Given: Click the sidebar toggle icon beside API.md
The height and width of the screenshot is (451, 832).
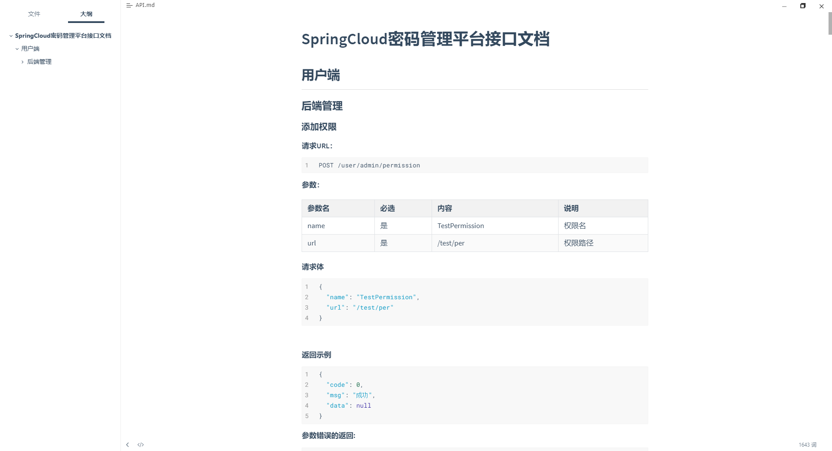Looking at the screenshot, I should [129, 5].
